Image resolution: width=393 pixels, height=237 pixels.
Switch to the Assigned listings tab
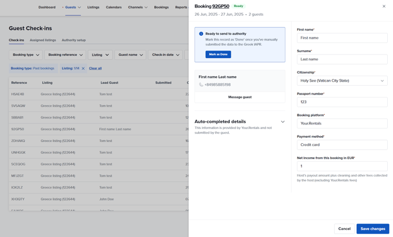(x=43, y=40)
